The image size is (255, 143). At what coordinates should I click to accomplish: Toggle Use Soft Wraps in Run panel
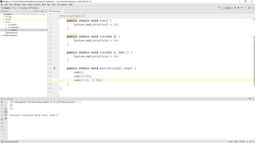point(6,108)
